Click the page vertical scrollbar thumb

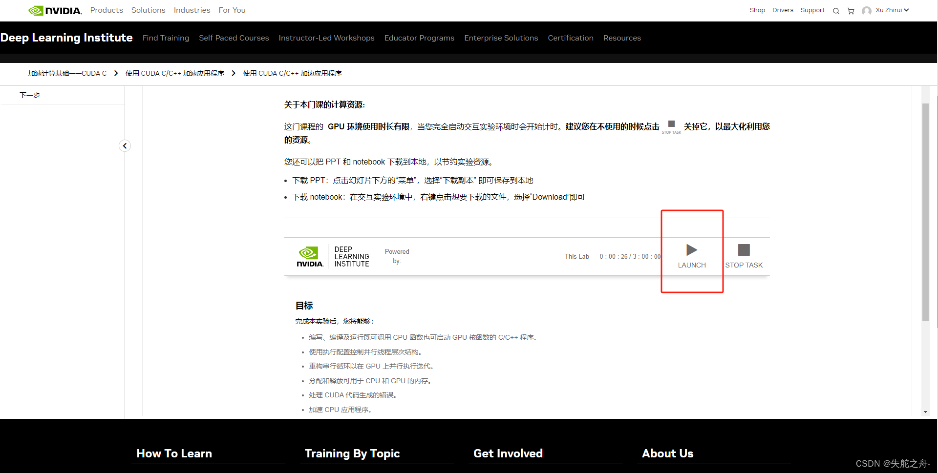click(x=925, y=212)
